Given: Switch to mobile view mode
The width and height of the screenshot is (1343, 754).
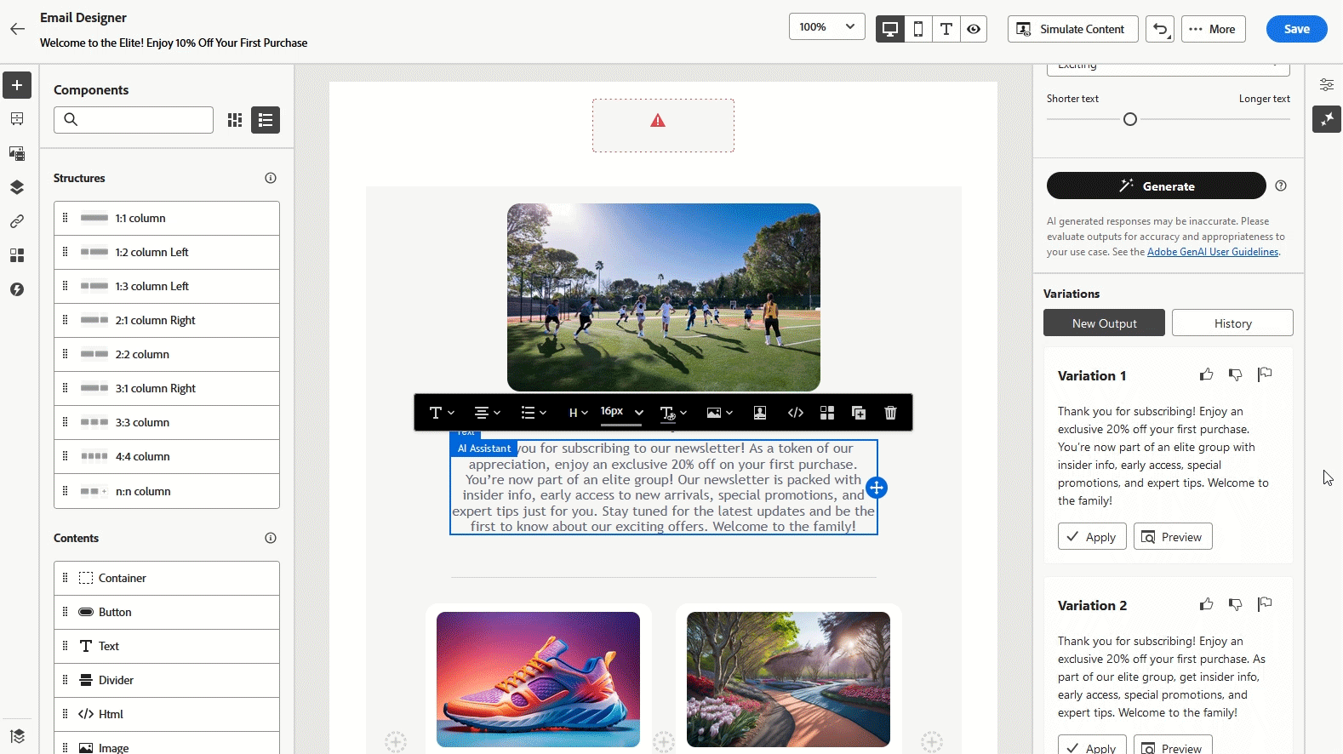Looking at the screenshot, I should (x=918, y=29).
